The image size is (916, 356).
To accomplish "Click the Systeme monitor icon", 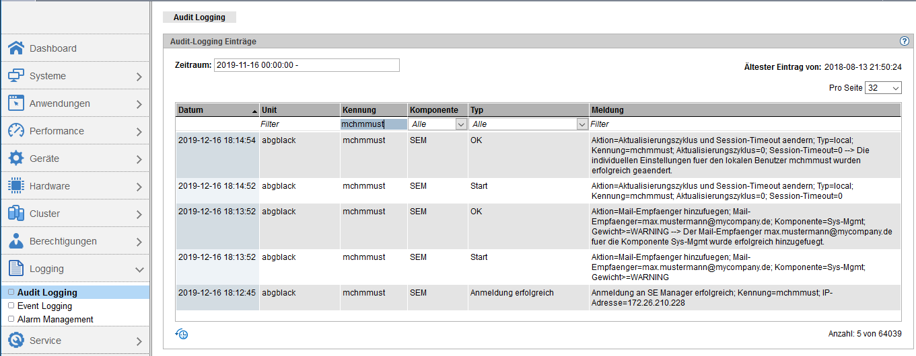I will pos(16,76).
